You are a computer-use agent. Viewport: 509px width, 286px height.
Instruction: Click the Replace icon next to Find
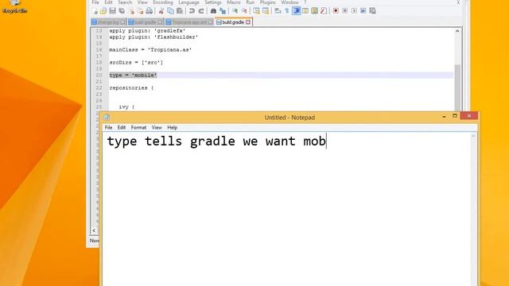tap(223, 11)
